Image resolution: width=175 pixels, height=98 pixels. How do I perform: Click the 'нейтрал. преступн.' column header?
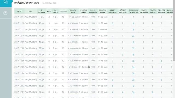tap(122, 11)
